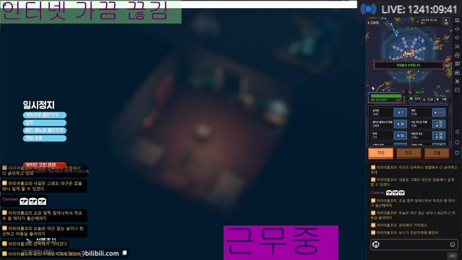Upgrade 체력 2139 with its blue button

click(x=439, y=112)
